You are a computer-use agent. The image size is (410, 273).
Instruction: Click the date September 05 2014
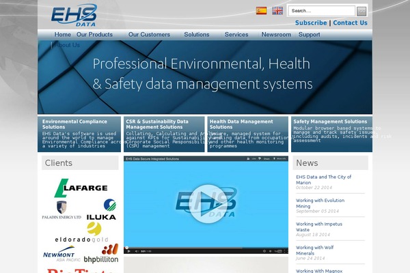(317, 211)
